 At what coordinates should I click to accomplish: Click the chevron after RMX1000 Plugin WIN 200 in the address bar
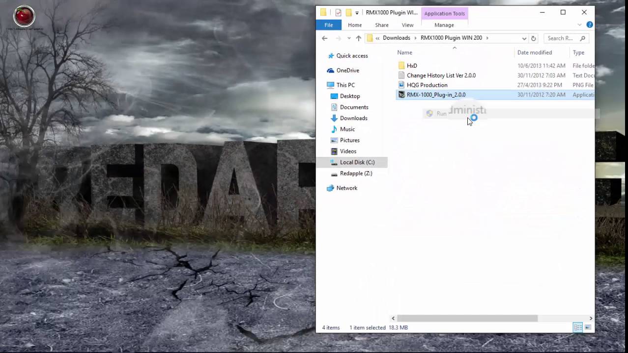pos(487,38)
